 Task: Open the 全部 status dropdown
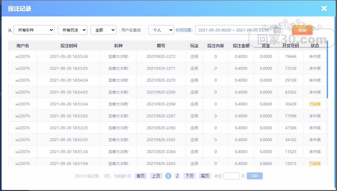[103, 30]
